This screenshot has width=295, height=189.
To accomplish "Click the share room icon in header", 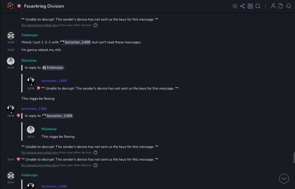I will click(x=242, y=6).
